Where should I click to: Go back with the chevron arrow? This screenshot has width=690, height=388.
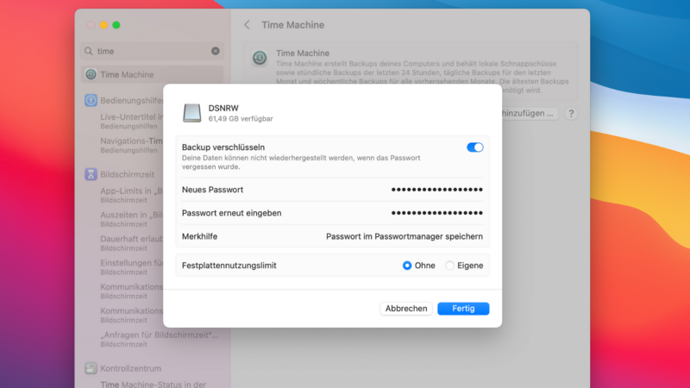click(x=248, y=25)
